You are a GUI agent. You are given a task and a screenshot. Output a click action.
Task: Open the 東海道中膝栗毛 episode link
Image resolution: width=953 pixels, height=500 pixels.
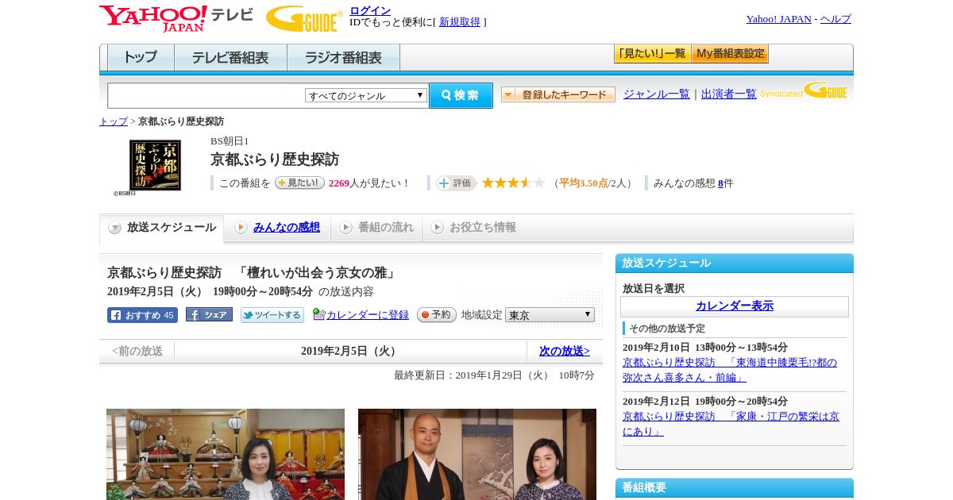pyautogui.click(x=730, y=370)
